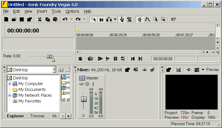Open the Undo history dropdown arrow

point(72,19)
